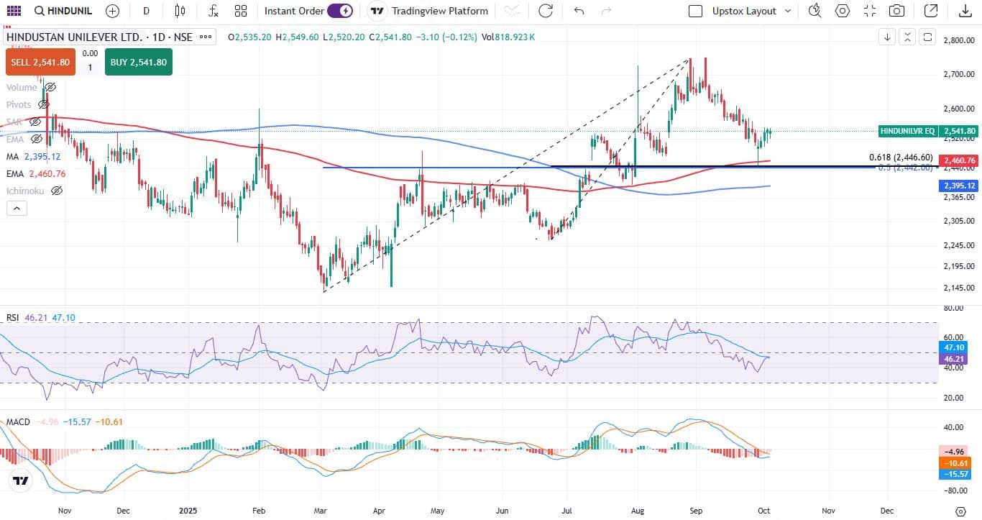Screen dimensions: 982x520
Task: Open the D timeframe interval selector
Action: point(147,11)
